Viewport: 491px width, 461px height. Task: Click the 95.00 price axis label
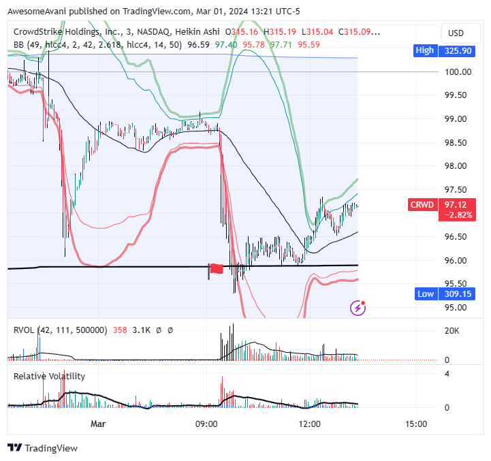click(456, 308)
